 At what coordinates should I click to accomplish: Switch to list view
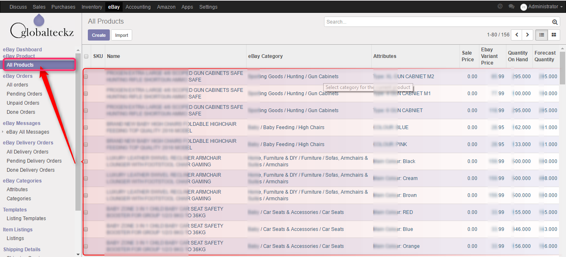(541, 35)
